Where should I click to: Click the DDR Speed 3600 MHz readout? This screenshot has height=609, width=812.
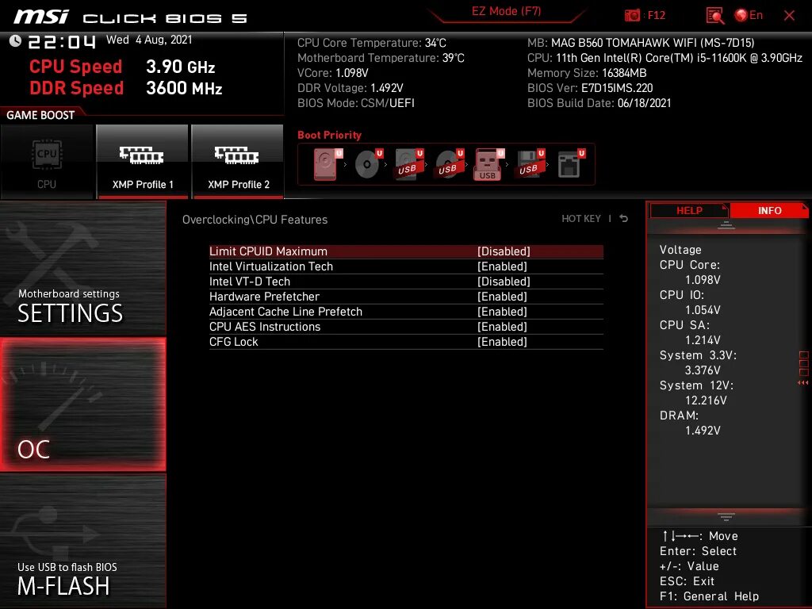click(126, 87)
